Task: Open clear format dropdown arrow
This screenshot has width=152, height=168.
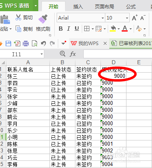Action: (144, 29)
